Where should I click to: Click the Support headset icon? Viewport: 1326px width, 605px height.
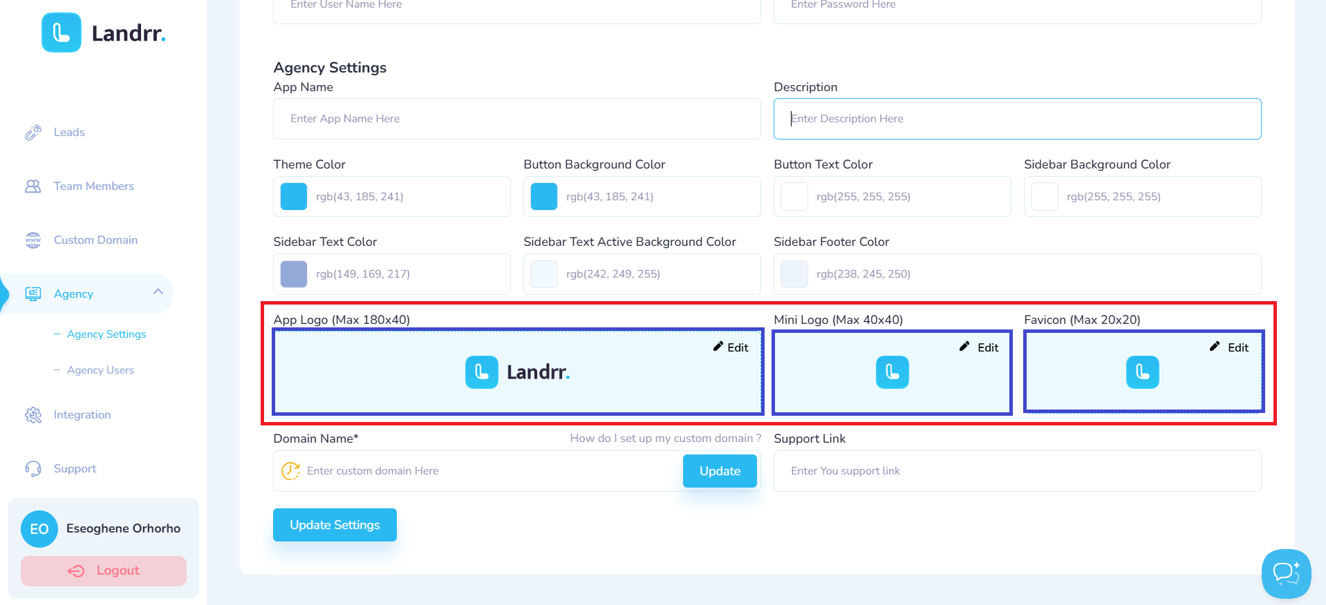coord(33,469)
